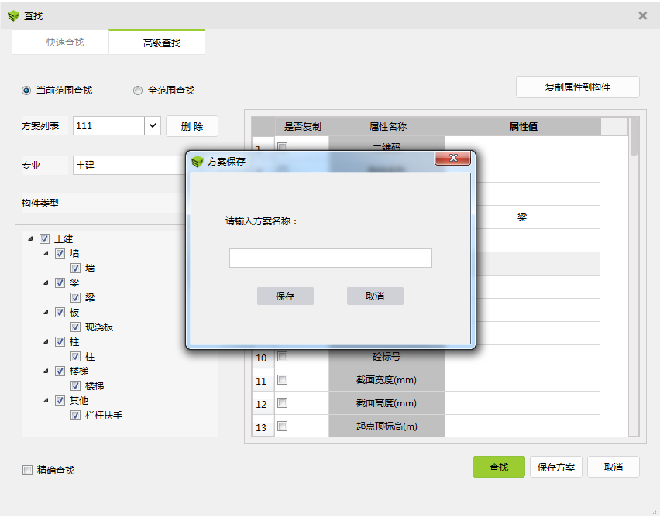Collapse the 板 parent node

point(46,313)
